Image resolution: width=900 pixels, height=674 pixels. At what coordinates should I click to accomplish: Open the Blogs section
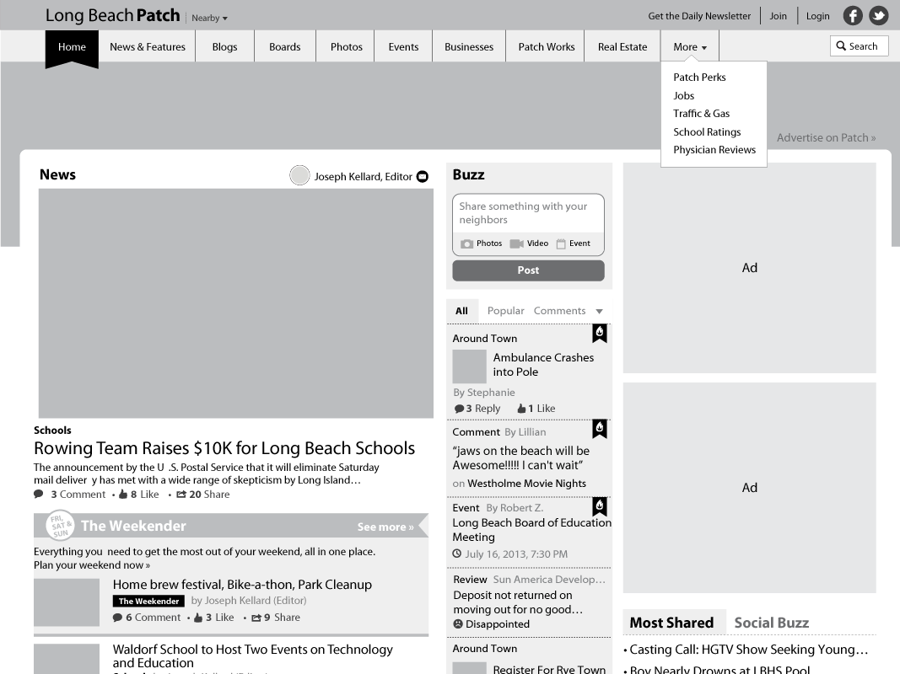coord(224,47)
